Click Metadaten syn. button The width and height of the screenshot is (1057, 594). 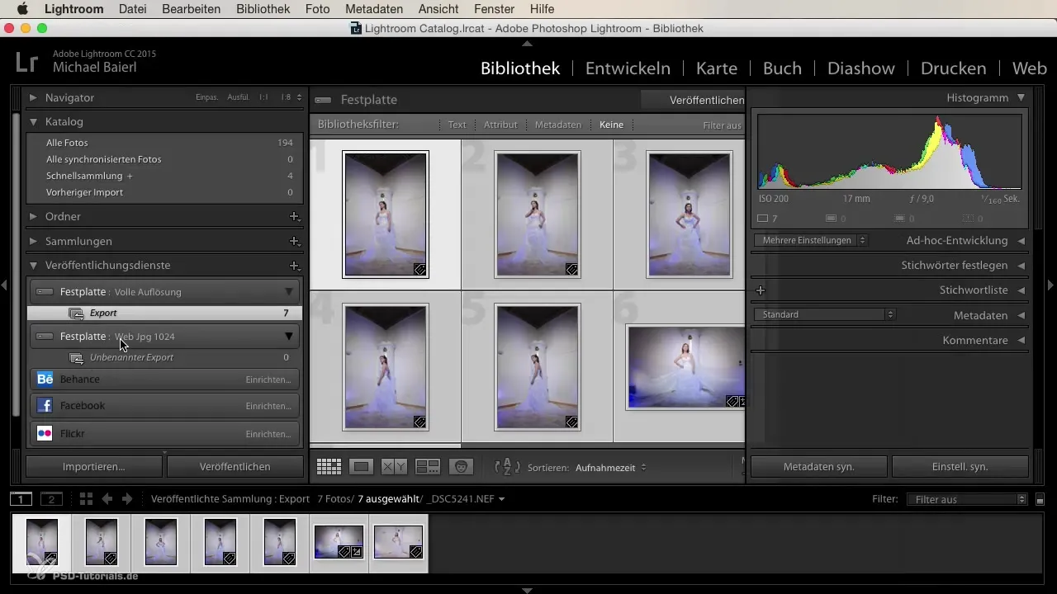[x=818, y=466]
